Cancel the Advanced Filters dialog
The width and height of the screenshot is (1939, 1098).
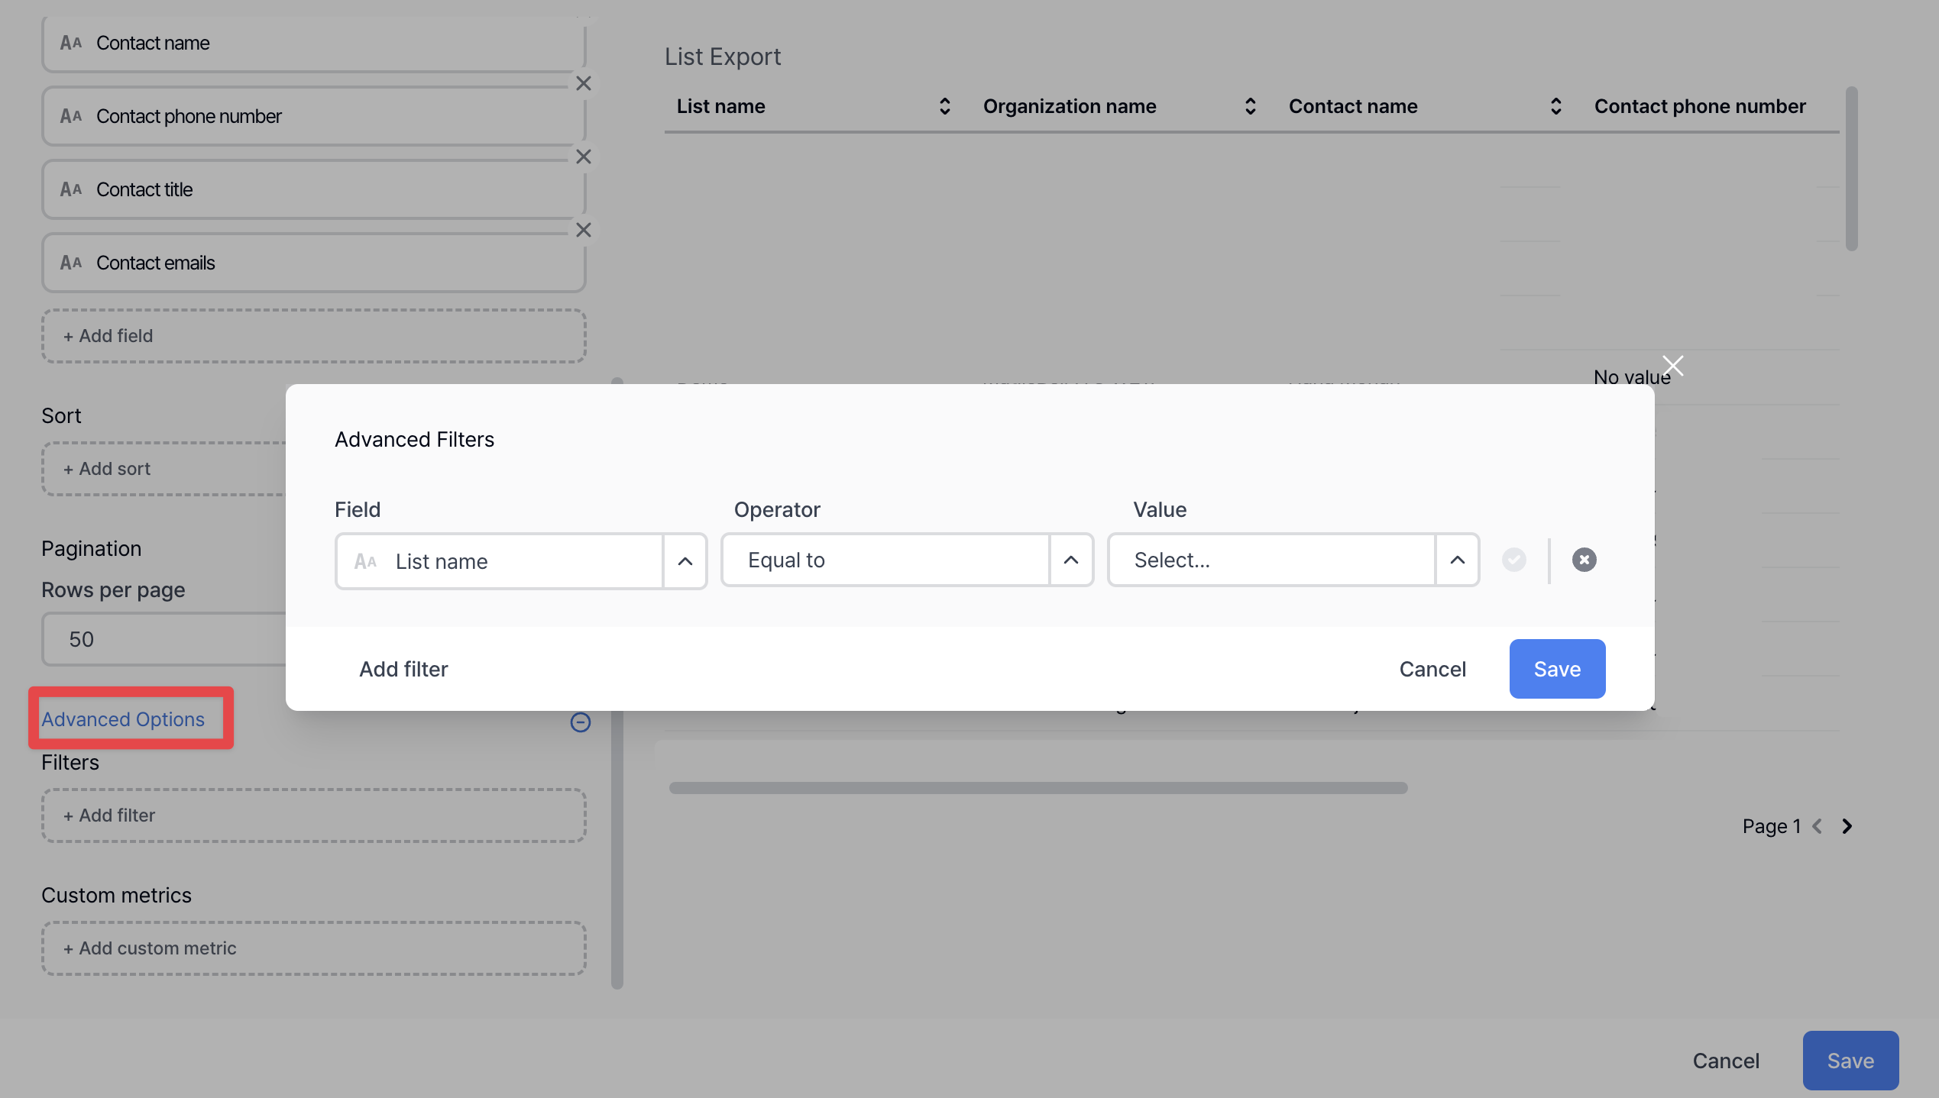point(1432,669)
